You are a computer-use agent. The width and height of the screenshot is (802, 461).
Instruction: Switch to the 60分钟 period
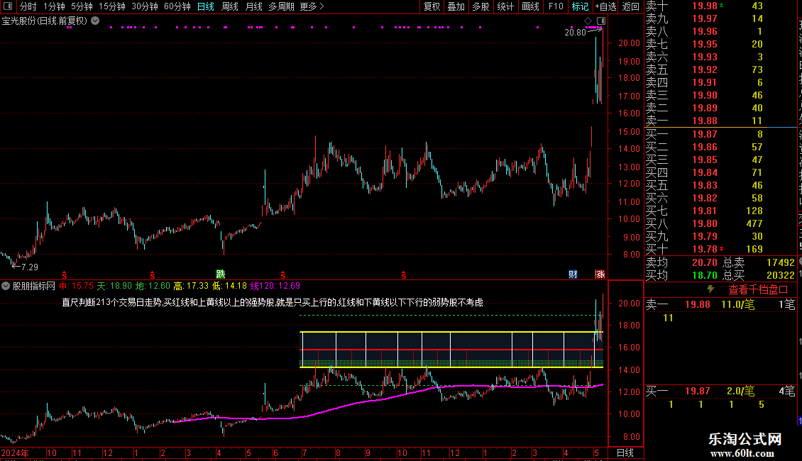(x=177, y=6)
